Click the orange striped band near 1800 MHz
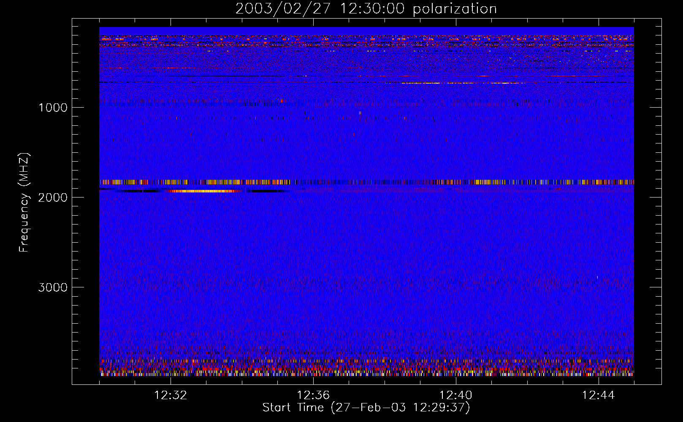 click(366, 182)
